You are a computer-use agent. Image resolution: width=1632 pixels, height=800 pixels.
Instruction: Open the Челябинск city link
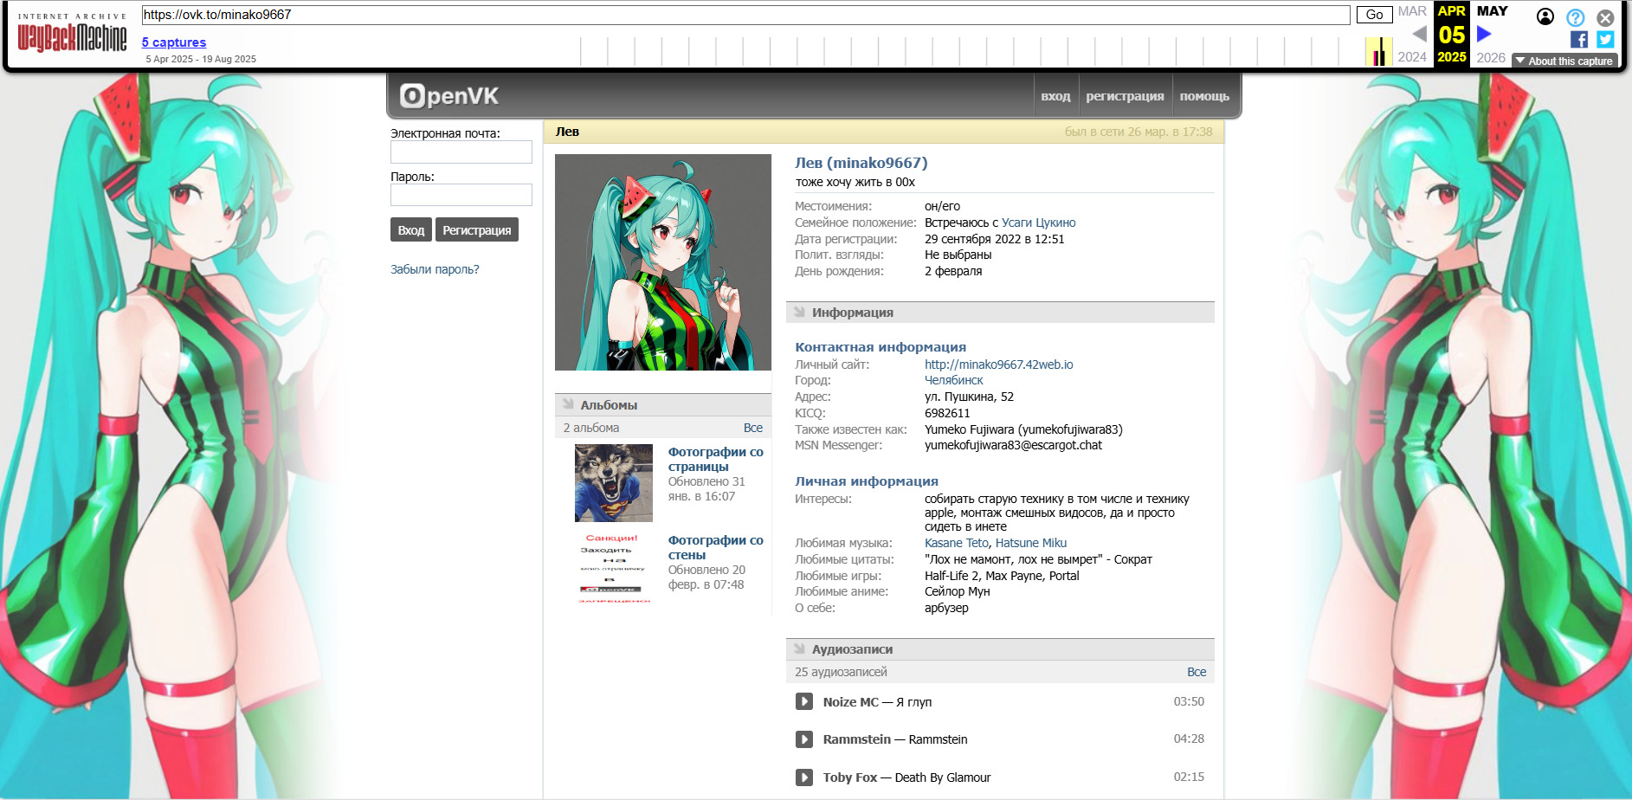[x=954, y=380]
